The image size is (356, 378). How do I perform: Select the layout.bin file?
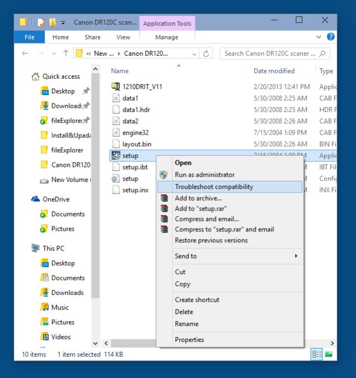click(x=137, y=144)
